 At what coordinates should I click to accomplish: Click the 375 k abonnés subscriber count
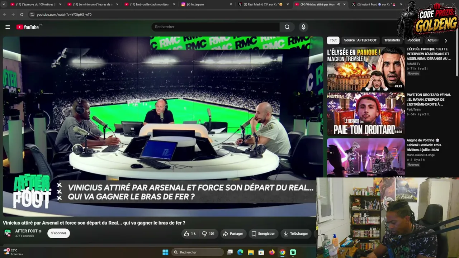24,236
